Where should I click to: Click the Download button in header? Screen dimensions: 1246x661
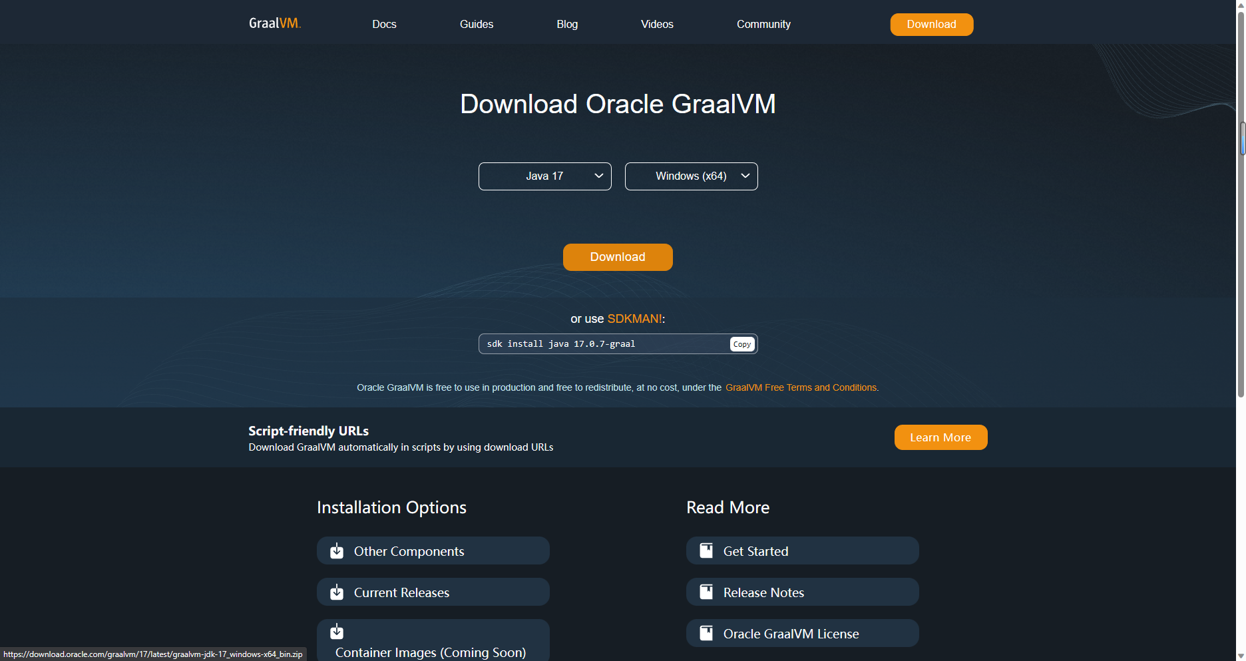tap(932, 25)
